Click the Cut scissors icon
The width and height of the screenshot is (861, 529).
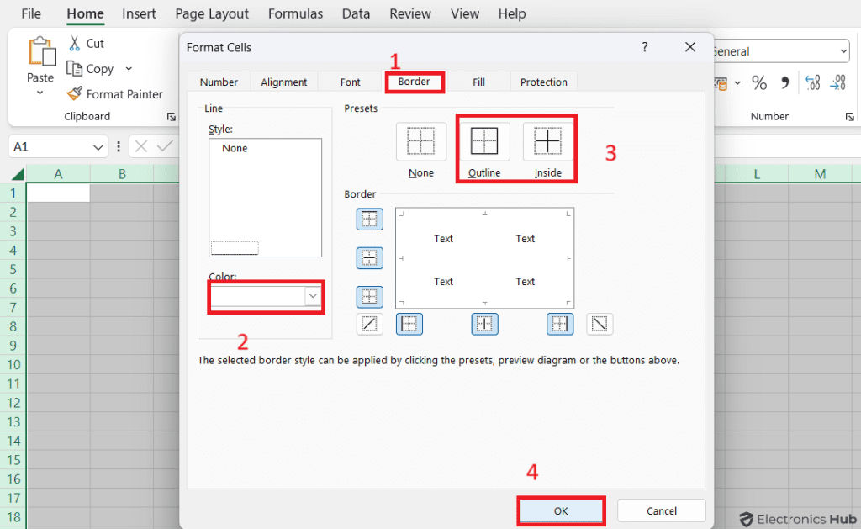click(x=77, y=42)
